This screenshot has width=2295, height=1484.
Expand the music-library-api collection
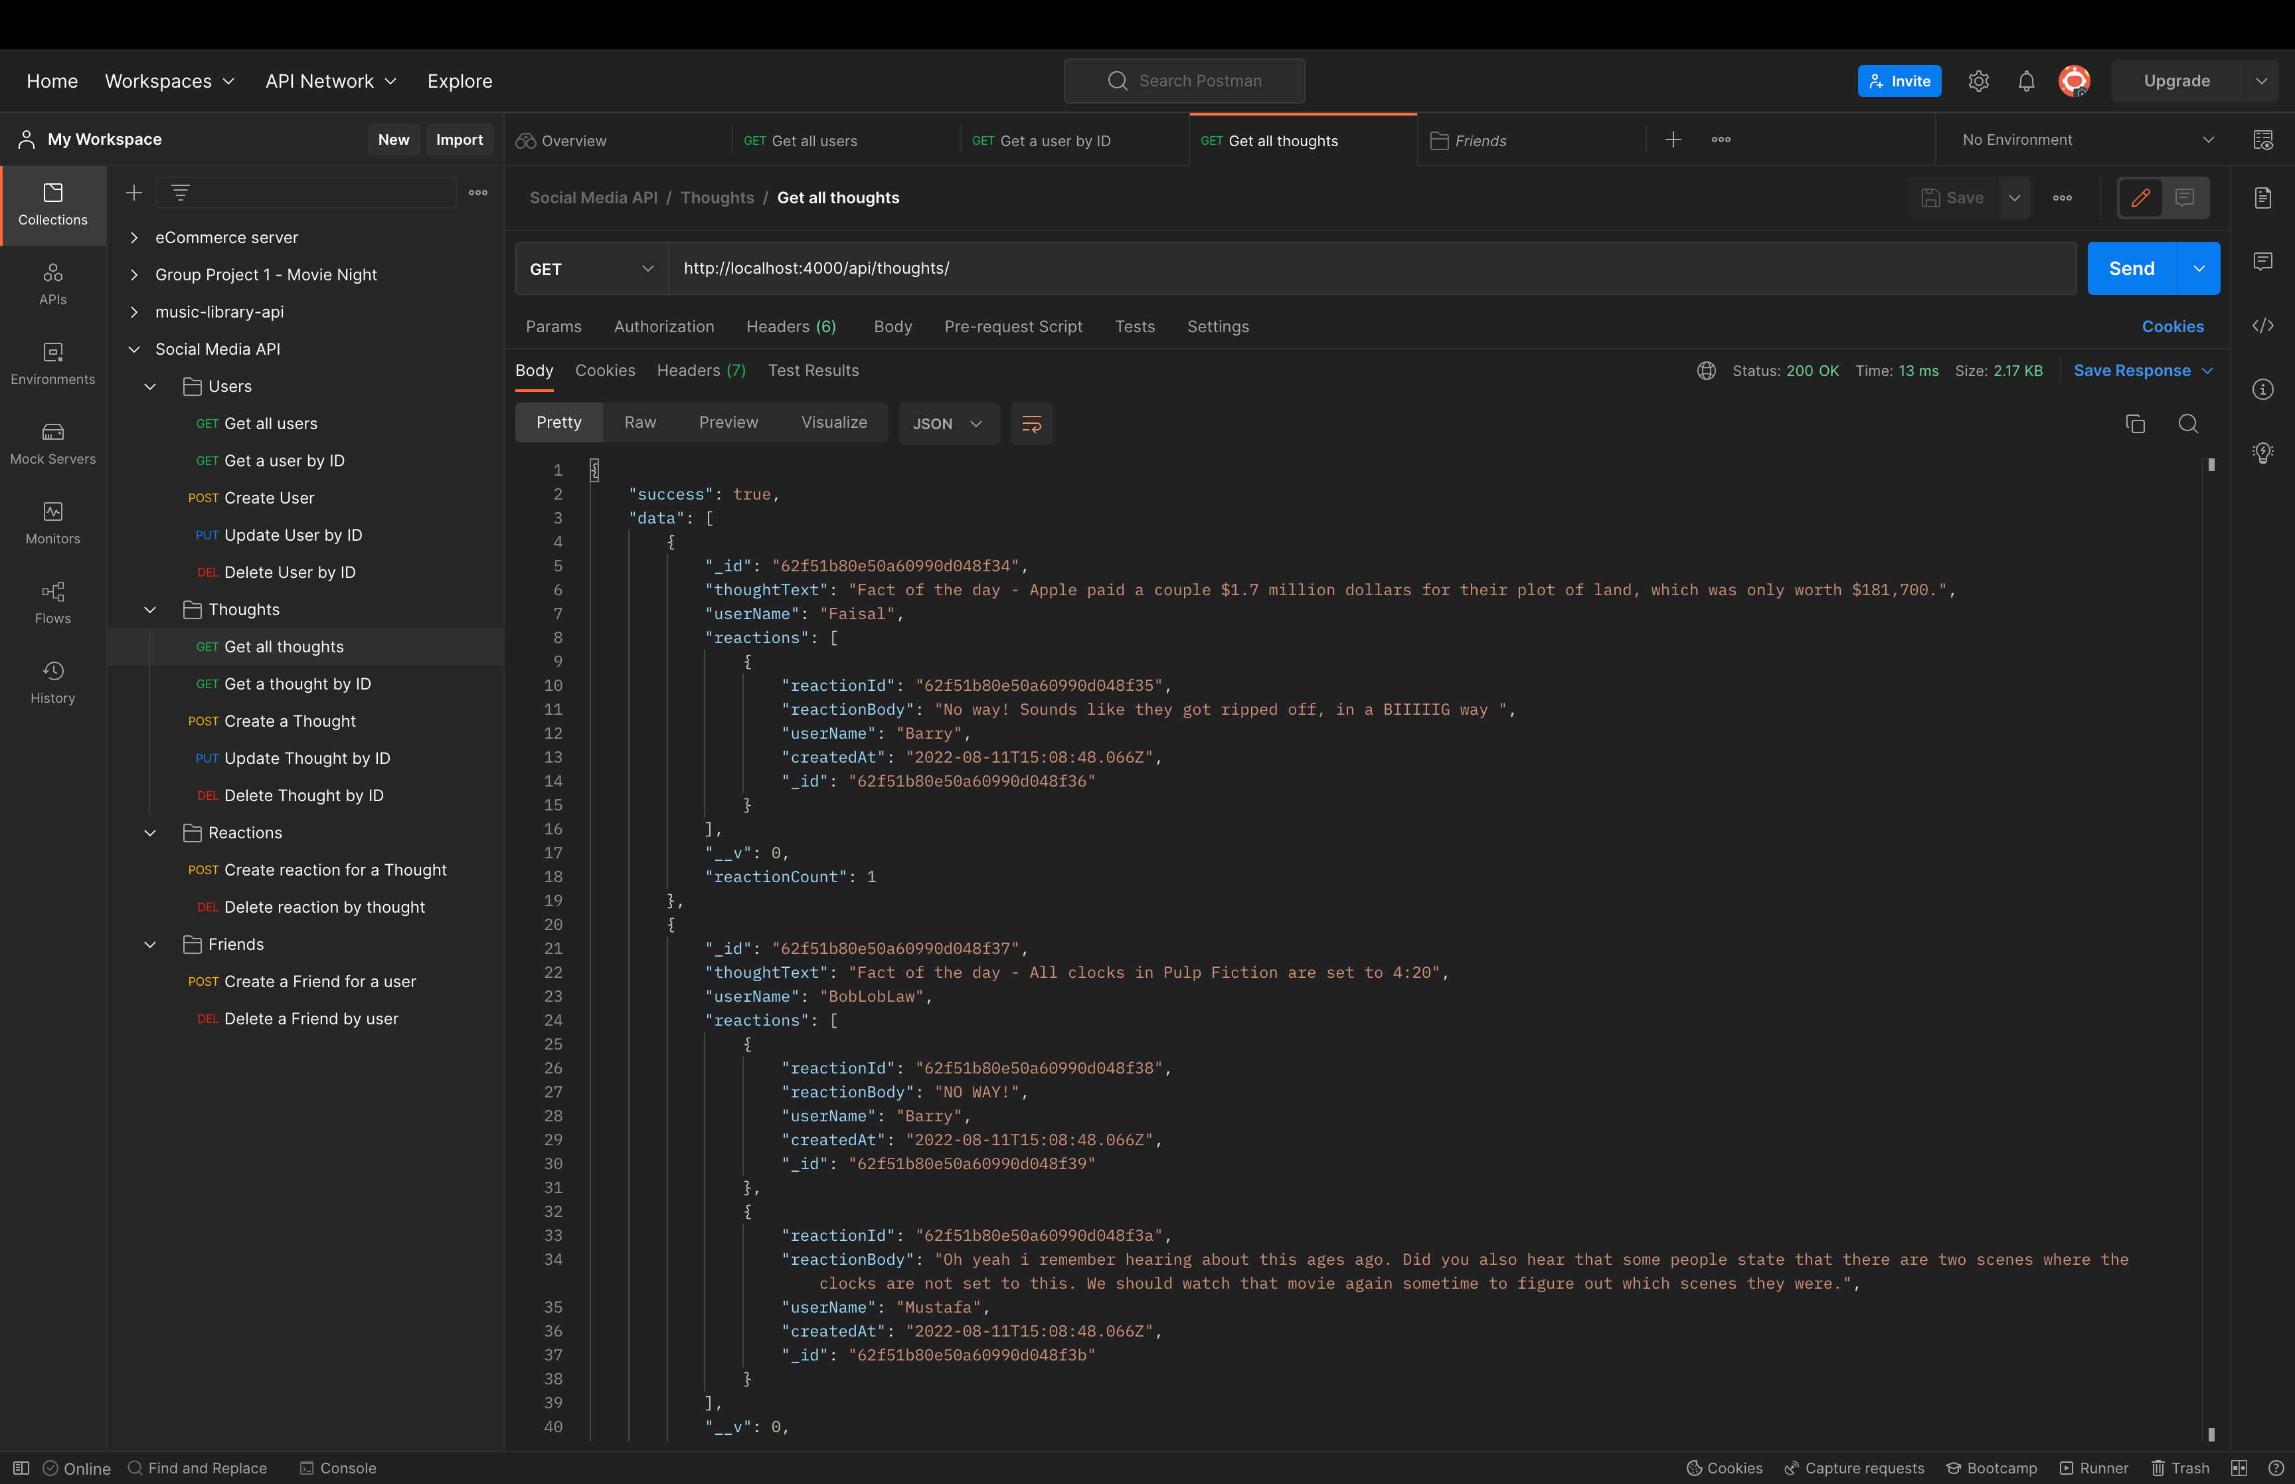134,312
